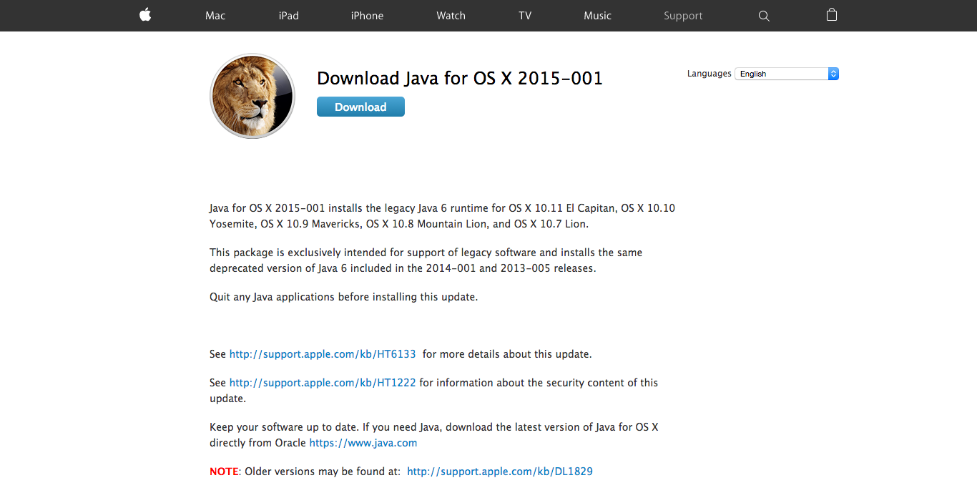The width and height of the screenshot is (977, 498).
Task: Open the TV navigation item
Action: [x=525, y=16]
